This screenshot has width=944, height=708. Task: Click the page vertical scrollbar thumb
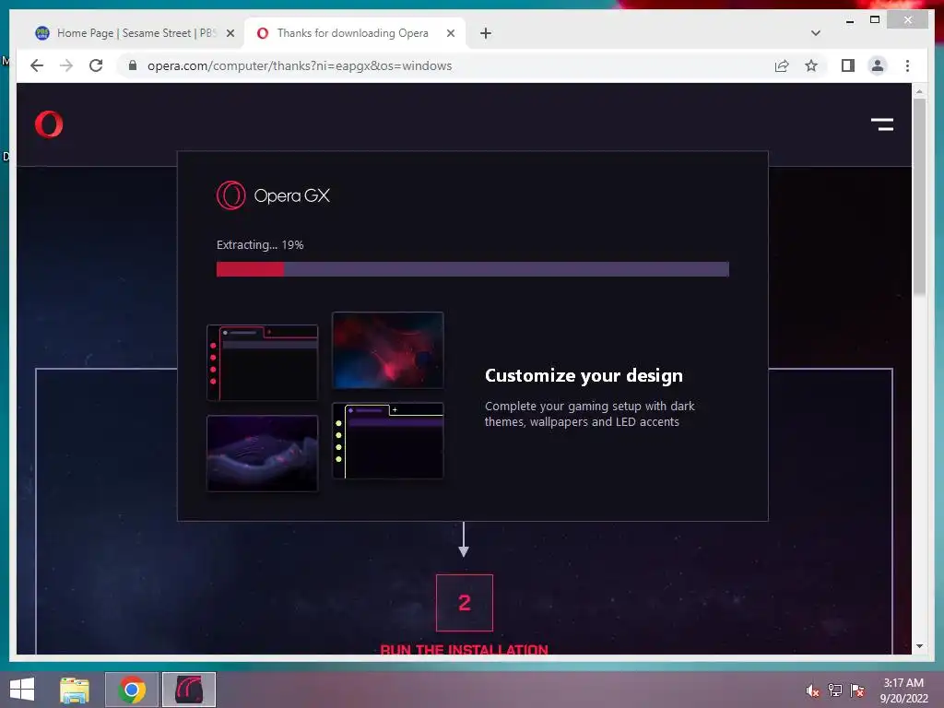919,197
